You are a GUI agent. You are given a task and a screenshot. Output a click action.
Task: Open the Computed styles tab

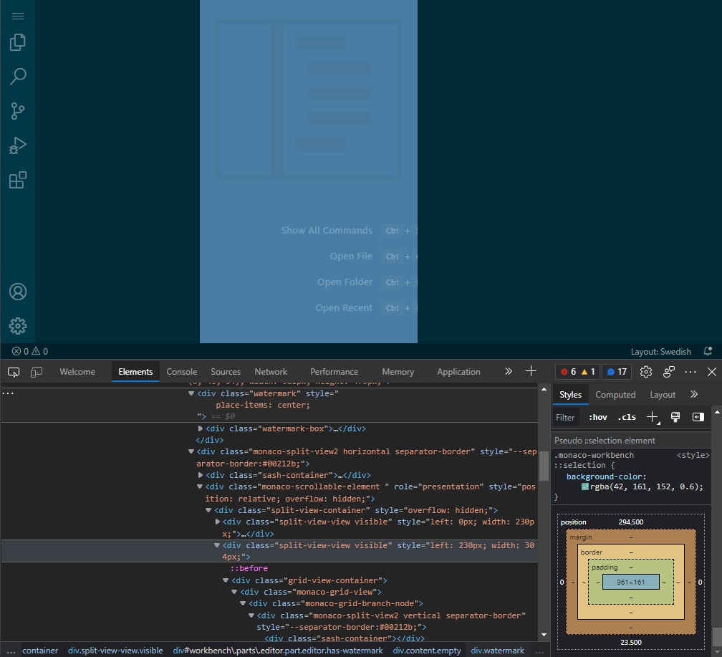coord(615,394)
